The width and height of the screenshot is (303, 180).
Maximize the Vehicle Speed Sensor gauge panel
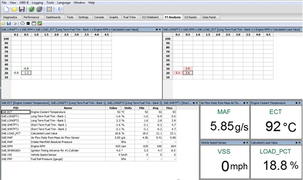click(244, 143)
